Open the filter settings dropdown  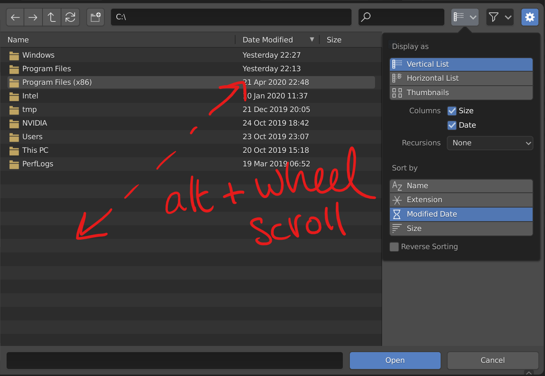coord(500,17)
